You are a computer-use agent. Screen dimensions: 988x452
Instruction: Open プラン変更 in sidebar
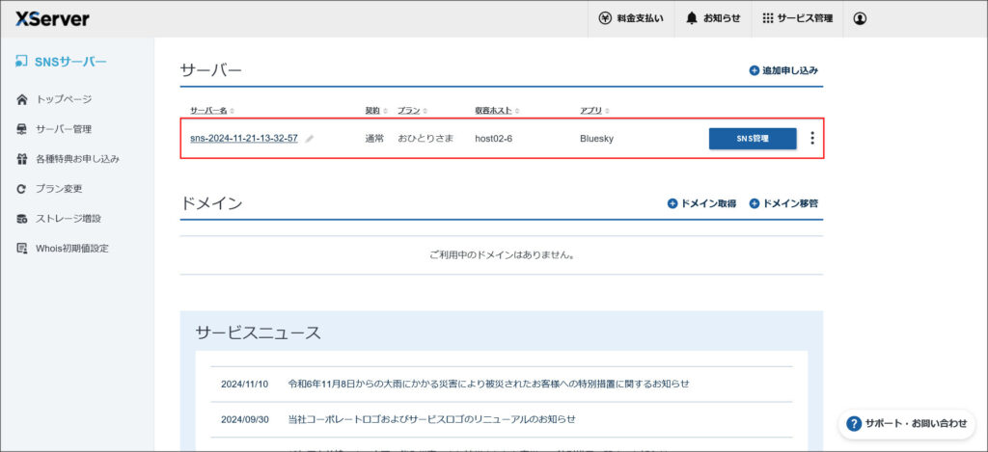(49, 188)
